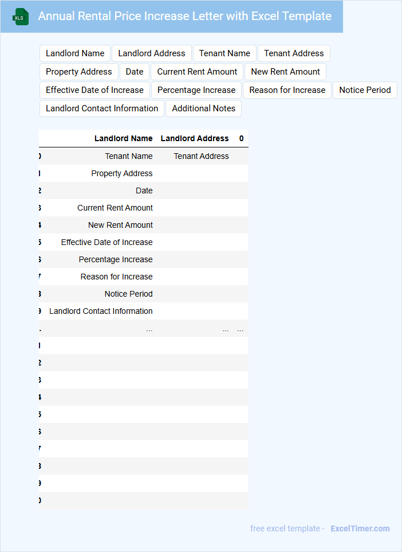Choose the Tenant Address tag
Screen dimensions: 402x552
(x=294, y=53)
